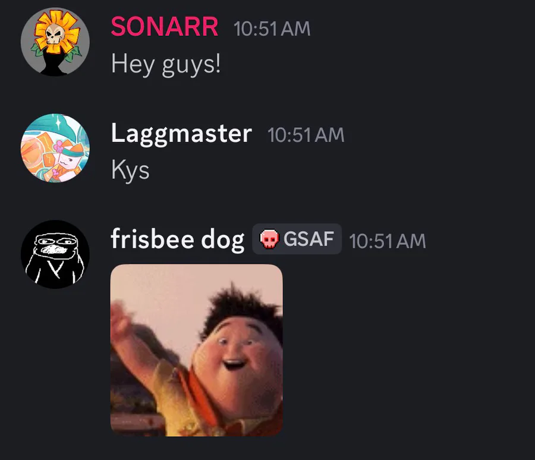Open Laggmaster's colorful profile avatar
The height and width of the screenshot is (460, 535).
tap(55, 148)
